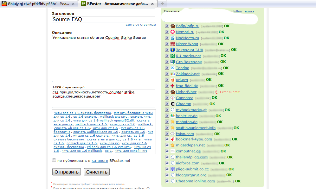Click the Zakladok.net icon
The image size is (316, 189).
pyautogui.click(x=172, y=74)
